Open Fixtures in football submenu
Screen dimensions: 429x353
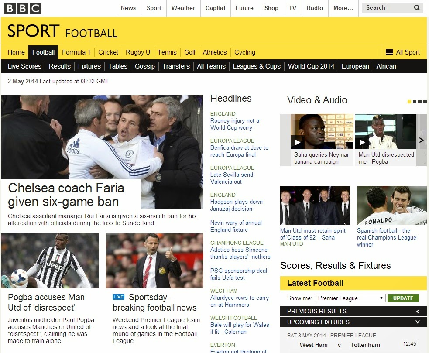click(89, 66)
